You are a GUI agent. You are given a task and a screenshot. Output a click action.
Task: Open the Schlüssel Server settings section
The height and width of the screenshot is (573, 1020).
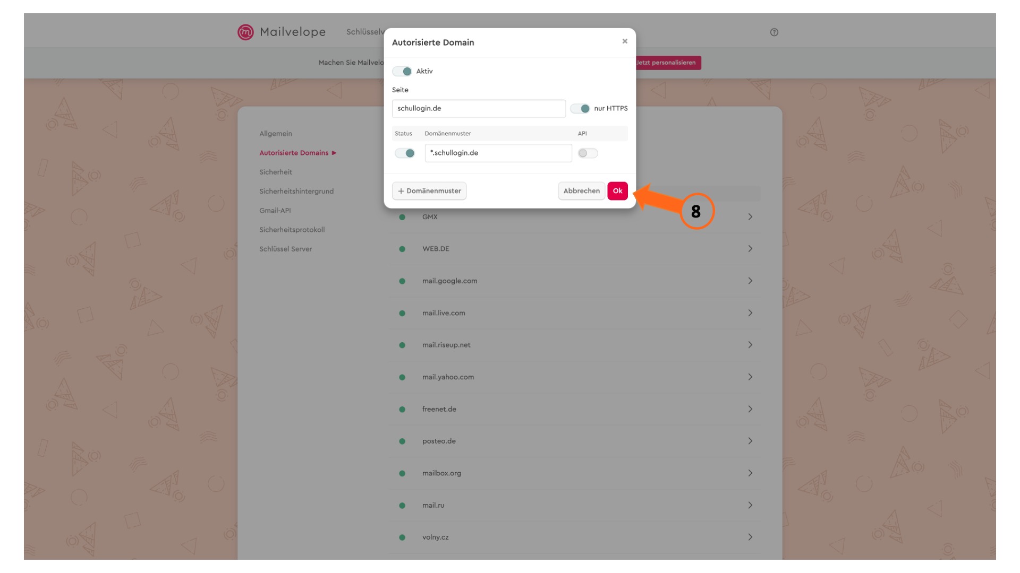[286, 249]
